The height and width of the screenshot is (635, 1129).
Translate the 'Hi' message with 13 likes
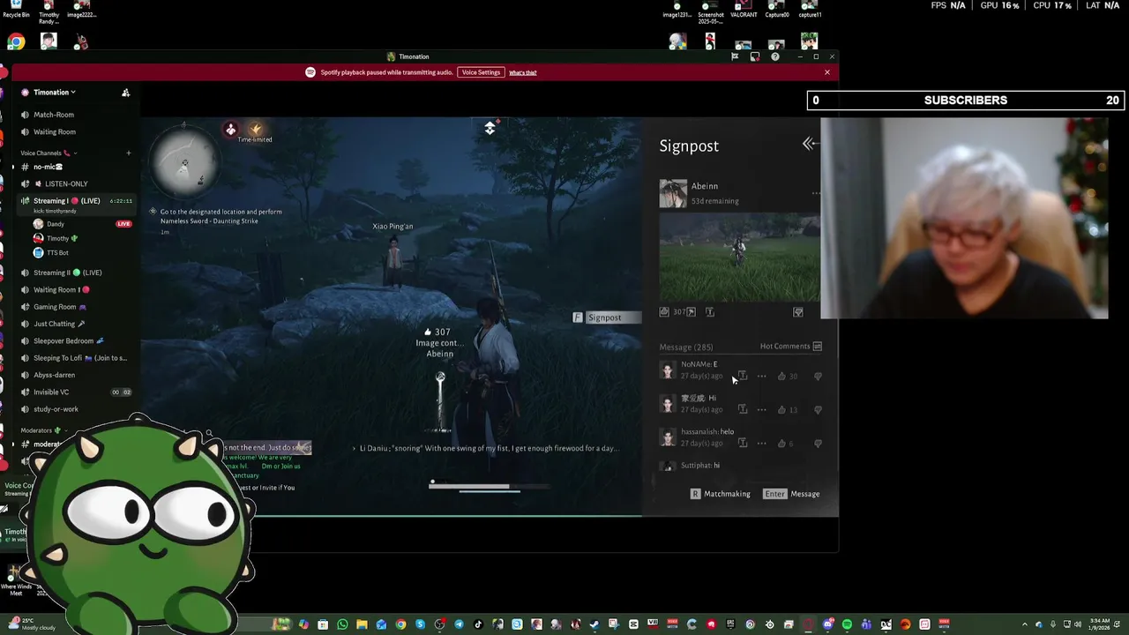coord(743,409)
